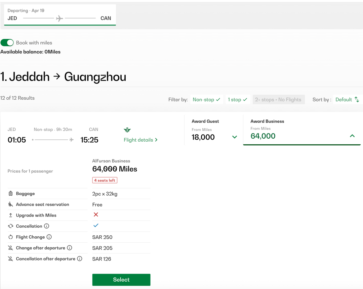363x289 pixels.
Task: Click the Upgrade with Miles arrow icon
Action: tap(11, 215)
